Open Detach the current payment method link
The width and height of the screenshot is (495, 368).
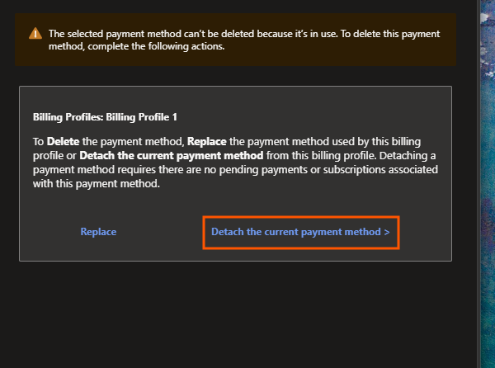[x=300, y=232]
